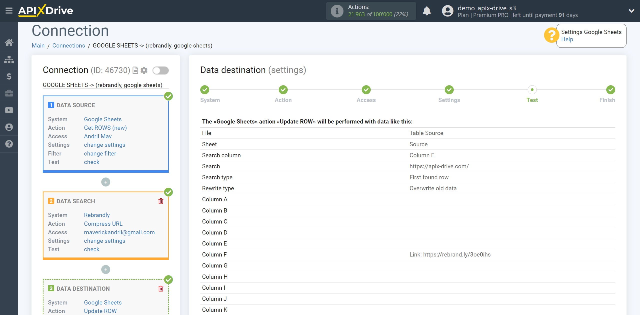Screen dimensions: 640x315
Task: Select the First found row value
Action: point(429,177)
